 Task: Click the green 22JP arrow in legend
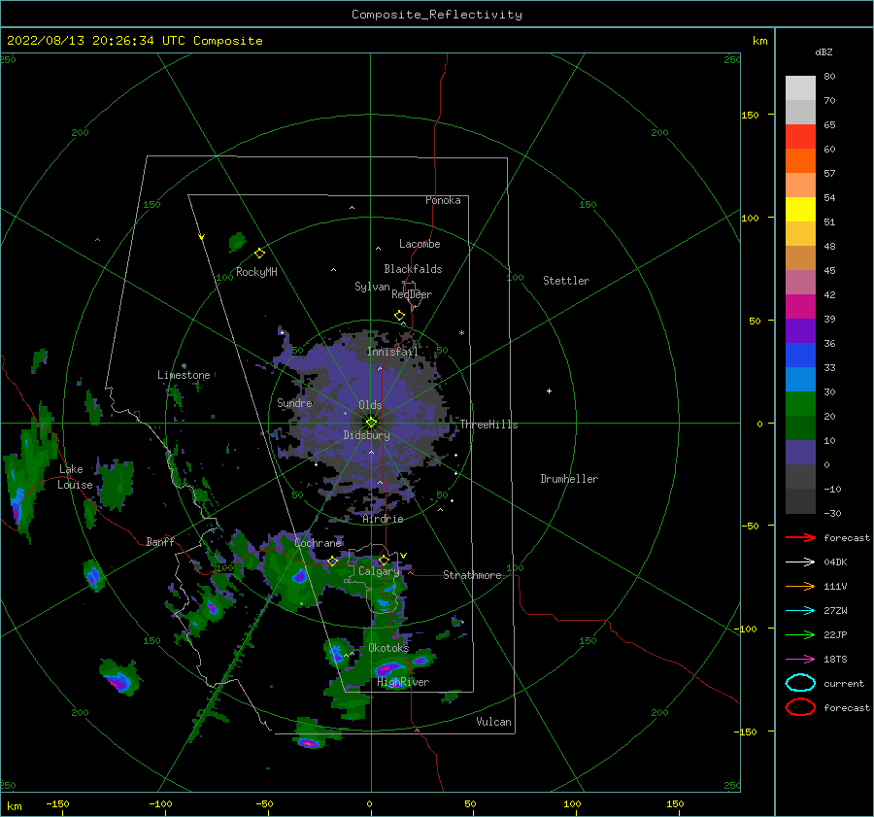pos(800,634)
